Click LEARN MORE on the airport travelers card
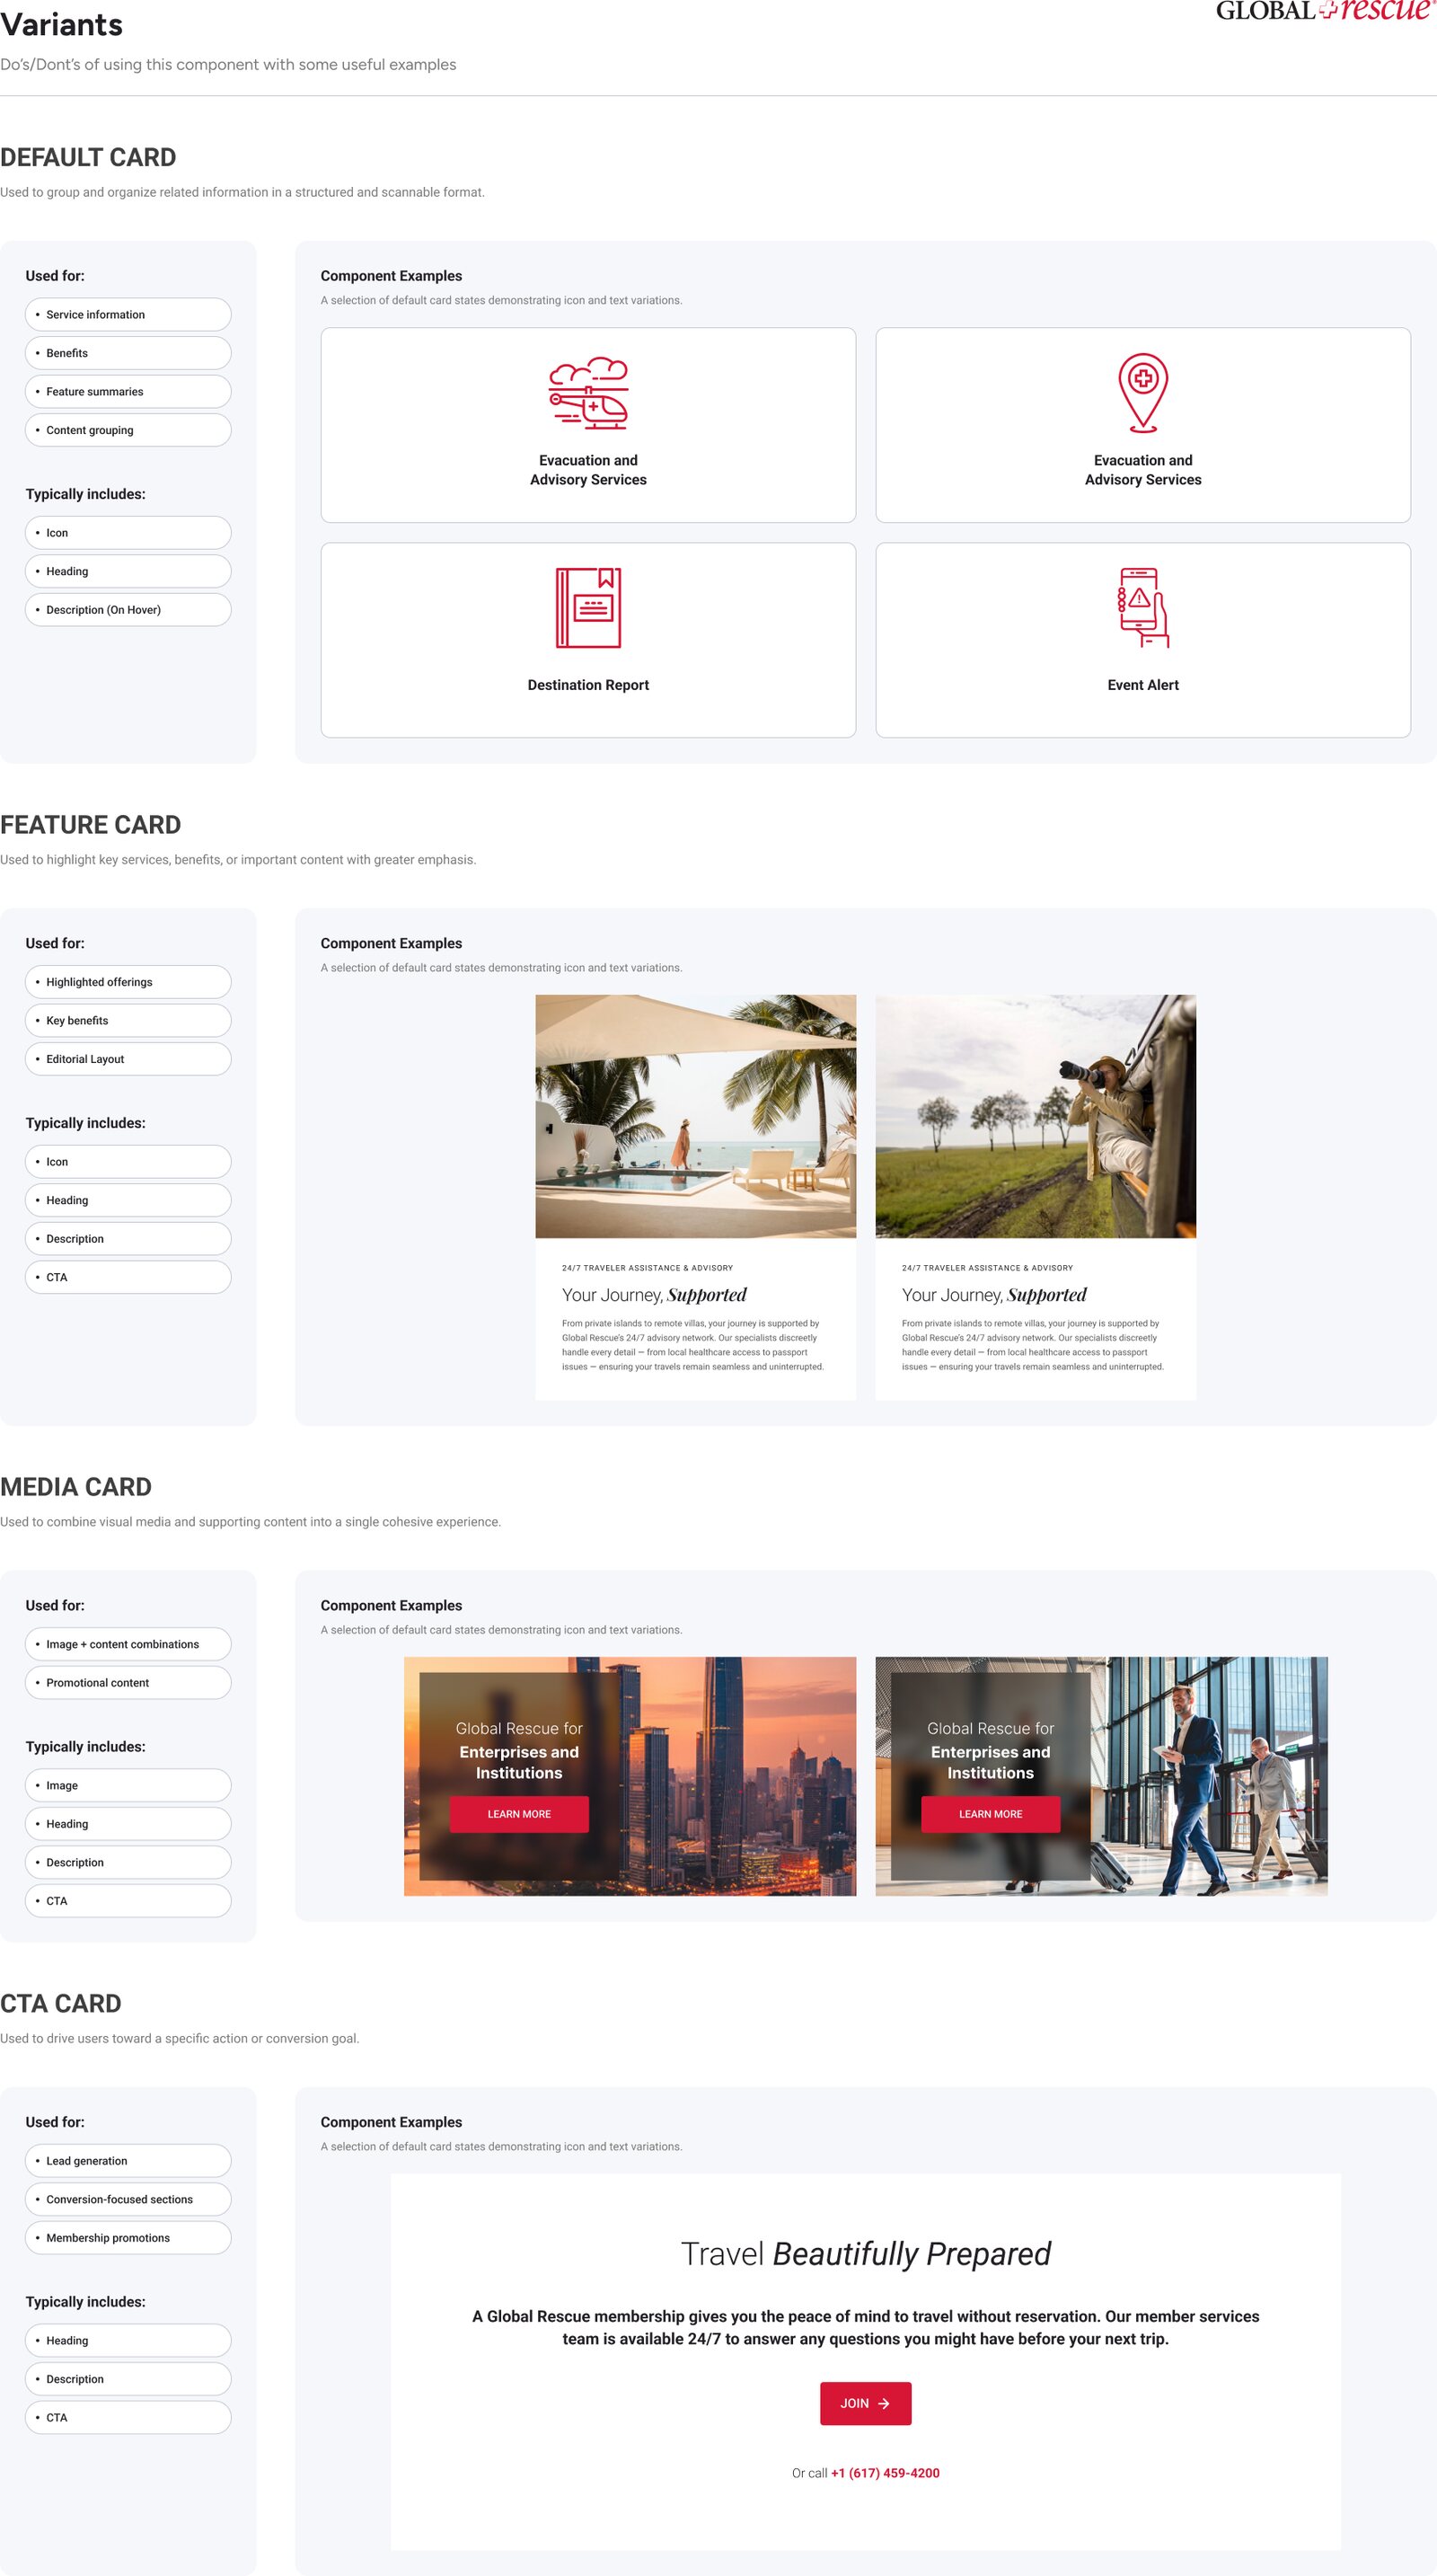This screenshot has width=1437, height=2576. click(x=991, y=1814)
